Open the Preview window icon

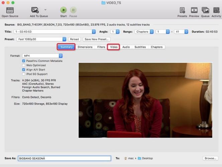click(194, 10)
